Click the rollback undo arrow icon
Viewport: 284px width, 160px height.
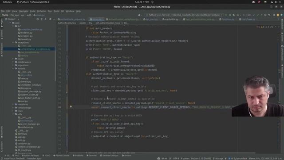coord(269,15)
